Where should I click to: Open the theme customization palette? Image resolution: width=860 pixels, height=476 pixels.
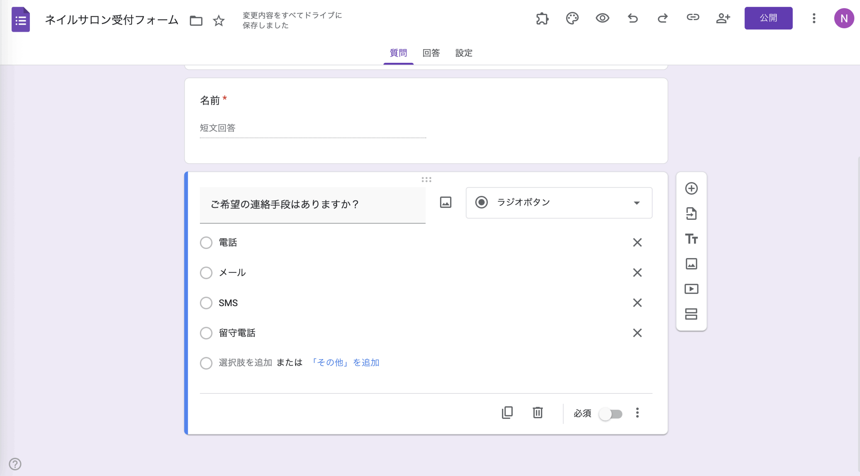572,18
